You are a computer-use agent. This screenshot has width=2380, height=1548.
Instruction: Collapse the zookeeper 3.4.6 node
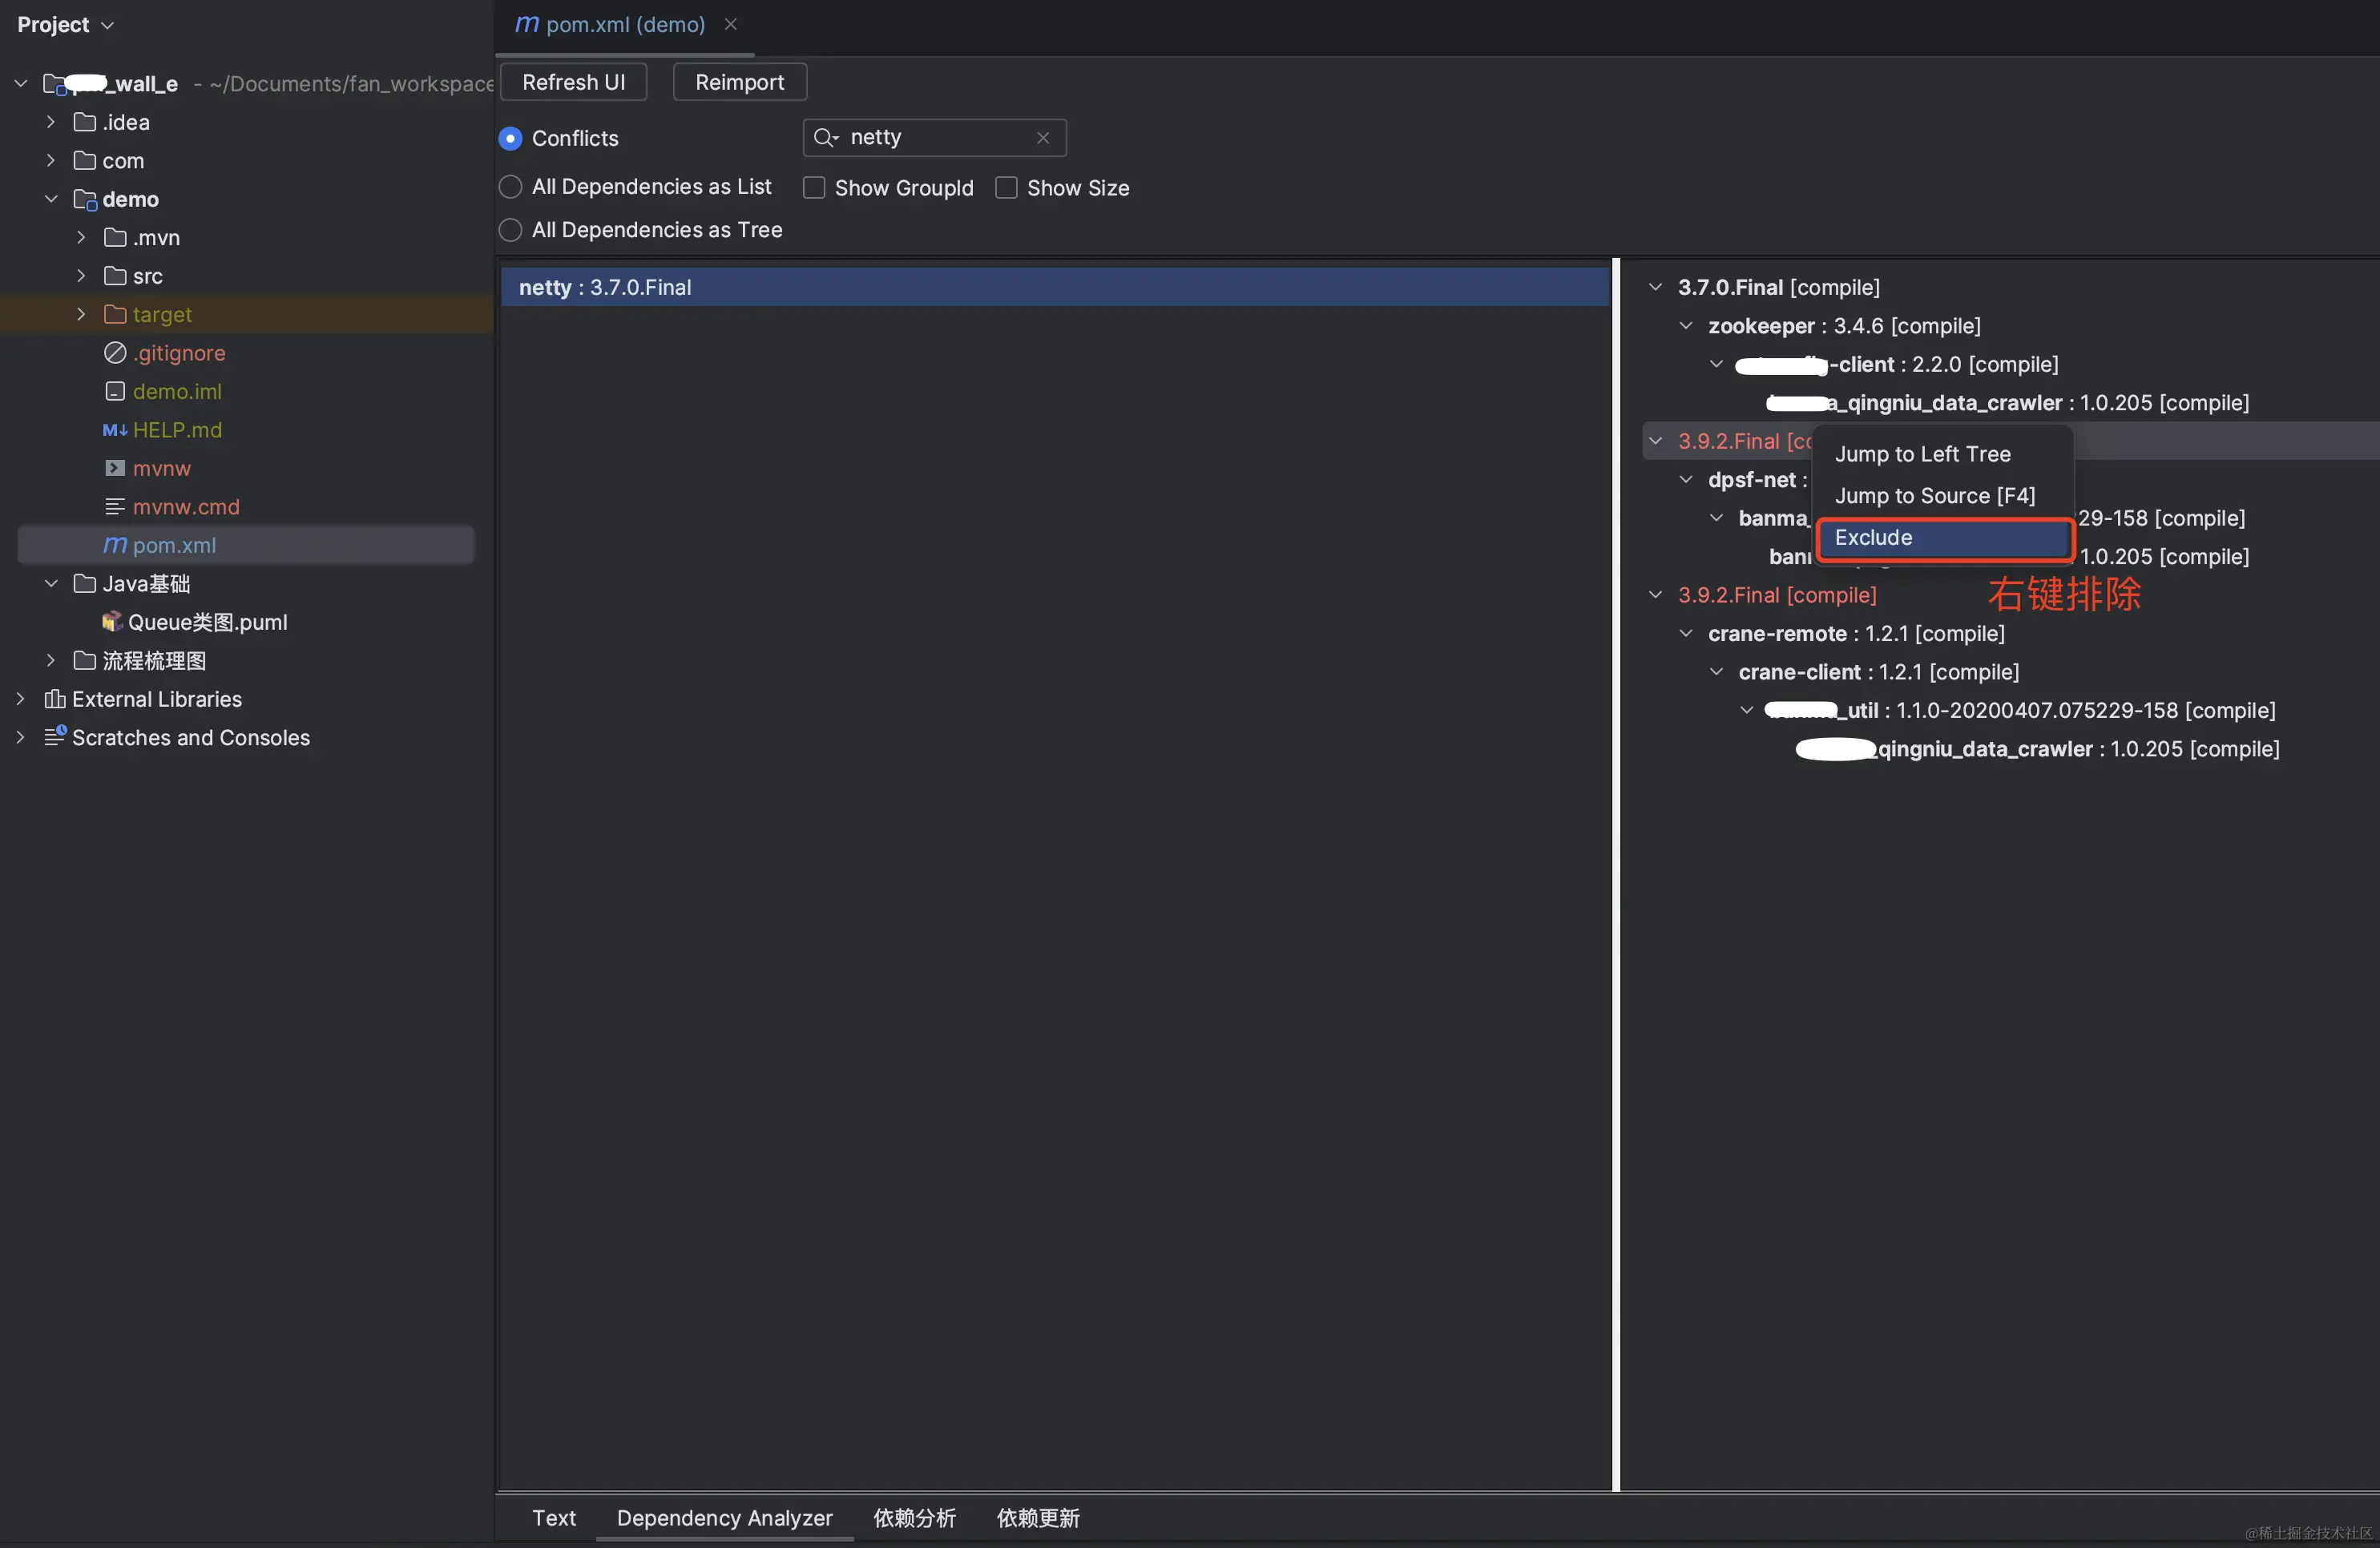[1686, 326]
